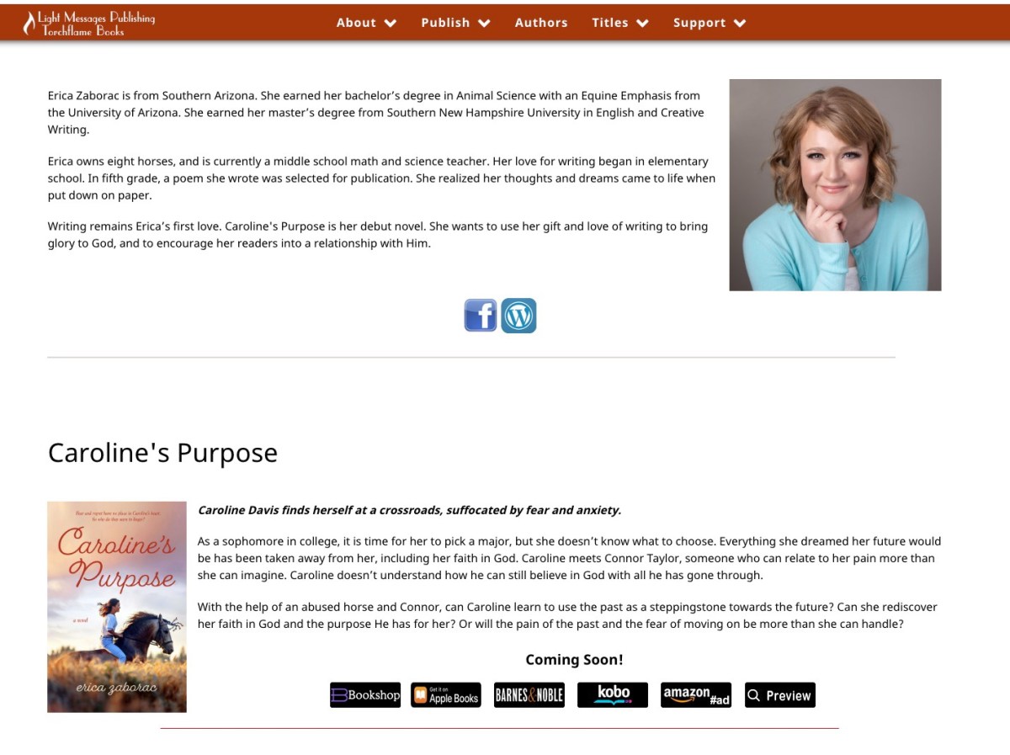Expand the Publish menu chevron
The width and height of the screenshot is (1010, 755).
coord(484,23)
